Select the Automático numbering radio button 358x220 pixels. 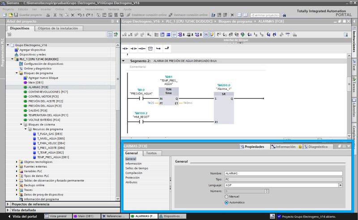226,203
